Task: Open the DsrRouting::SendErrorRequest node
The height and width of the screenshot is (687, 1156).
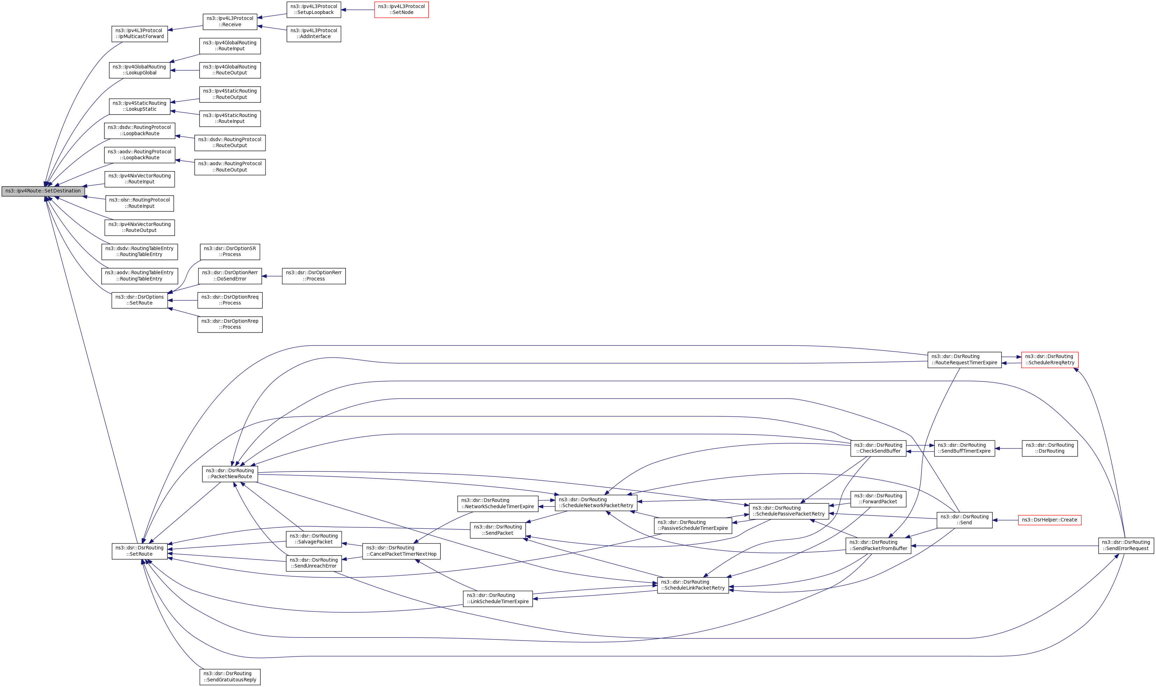Action: 1126,545
